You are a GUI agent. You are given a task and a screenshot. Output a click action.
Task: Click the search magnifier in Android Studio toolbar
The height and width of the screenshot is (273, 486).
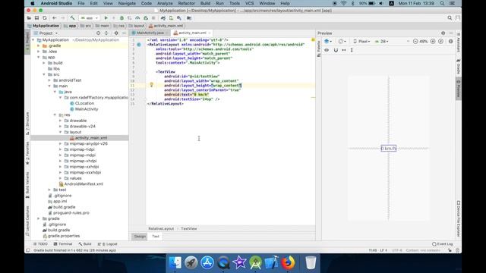[450, 18]
